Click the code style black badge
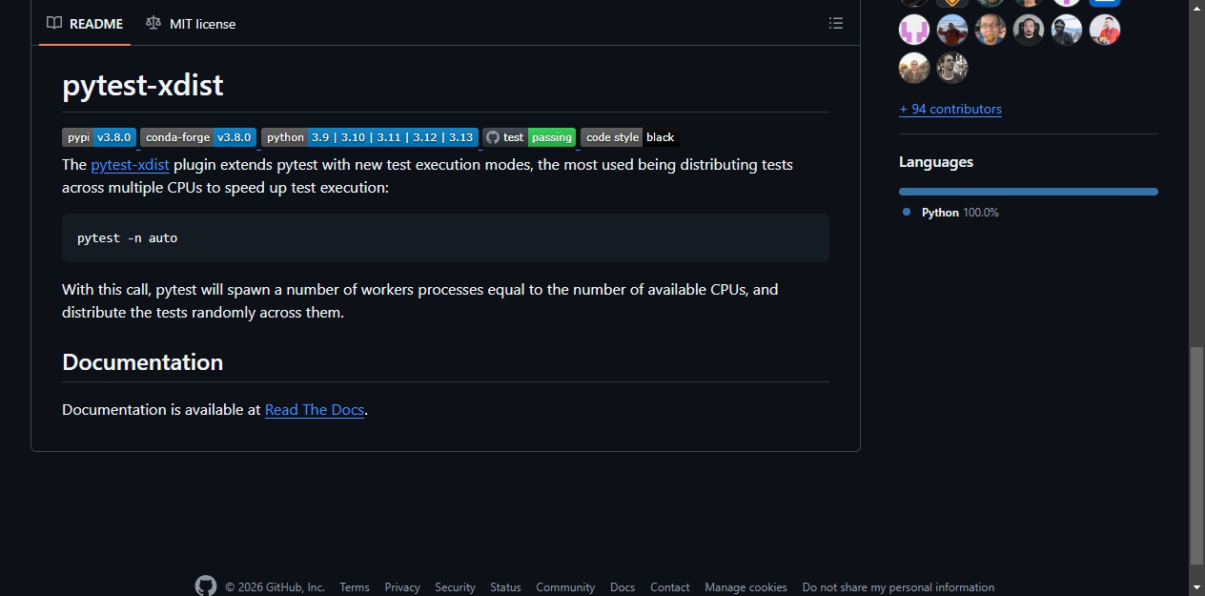 (629, 137)
